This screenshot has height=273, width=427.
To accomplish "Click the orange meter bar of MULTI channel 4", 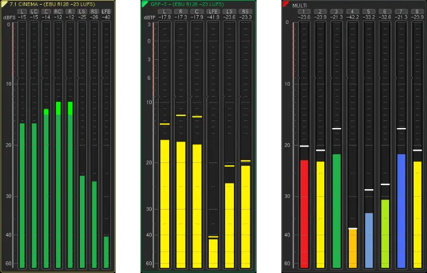I will pyautogui.click(x=352, y=247).
